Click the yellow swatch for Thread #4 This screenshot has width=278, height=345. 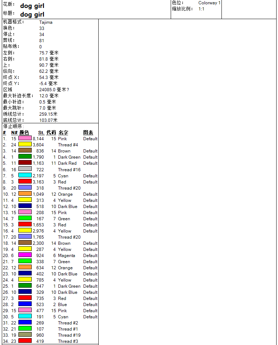[x=25, y=144]
